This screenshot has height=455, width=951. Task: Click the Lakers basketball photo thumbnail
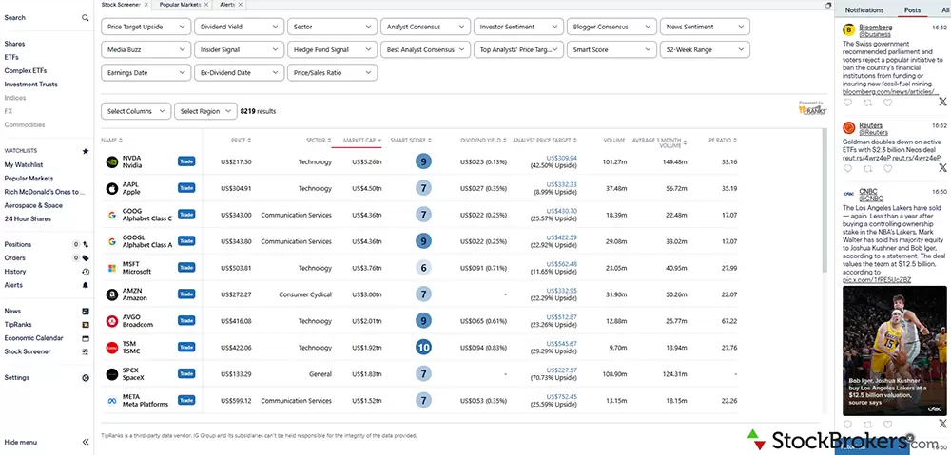point(895,351)
